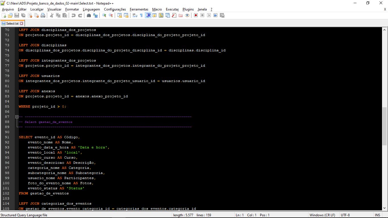Create a new file with toolbar icon
The width and height of the screenshot is (388, 218).
coord(4,15)
